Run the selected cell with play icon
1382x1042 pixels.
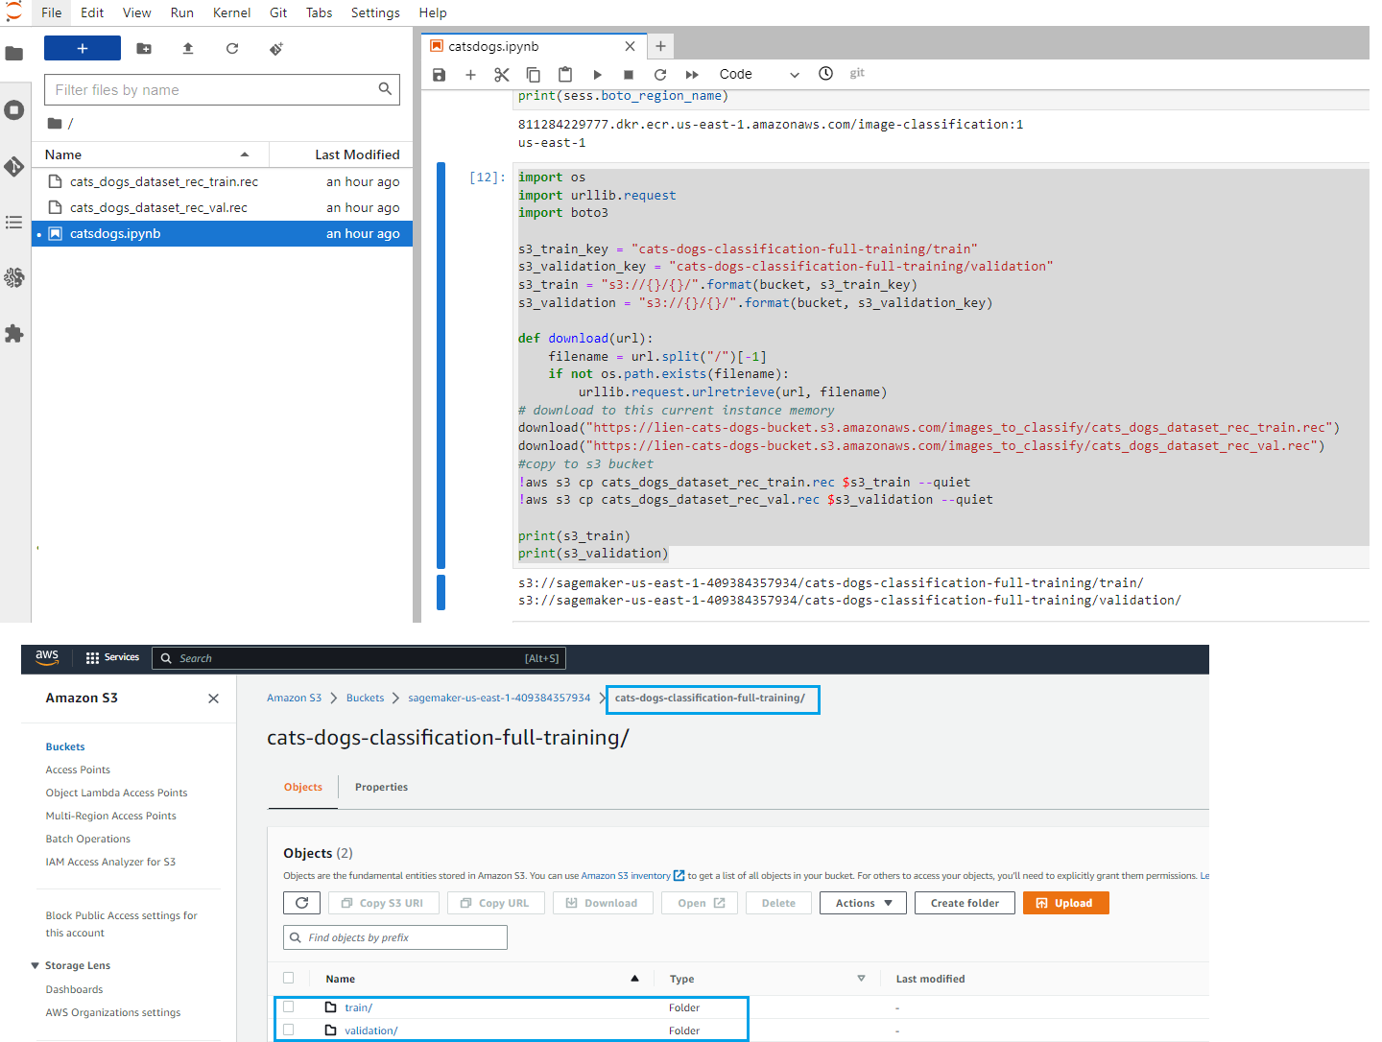pyautogui.click(x=597, y=74)
